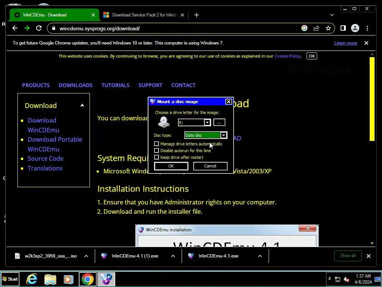Image resolution: width=382 pixels, height=287 pixels.
Task: Click the network tray icon
Action: (x=338, y=279)
